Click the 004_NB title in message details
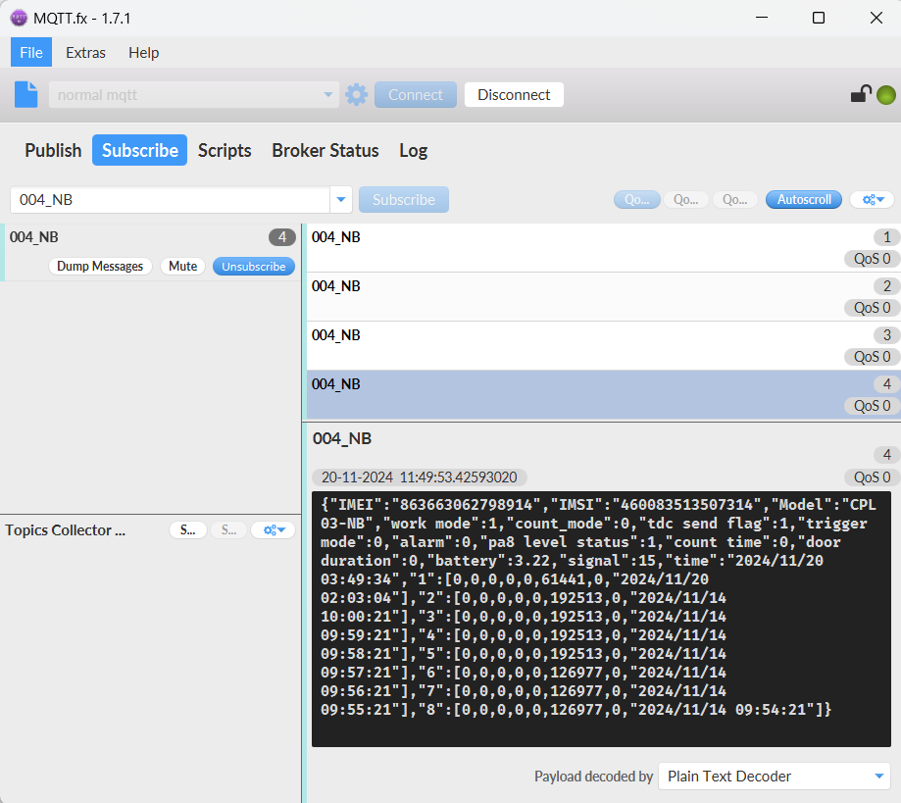This screenshot has height=803, width=901. pyautogui.click(x=342, y=438)
